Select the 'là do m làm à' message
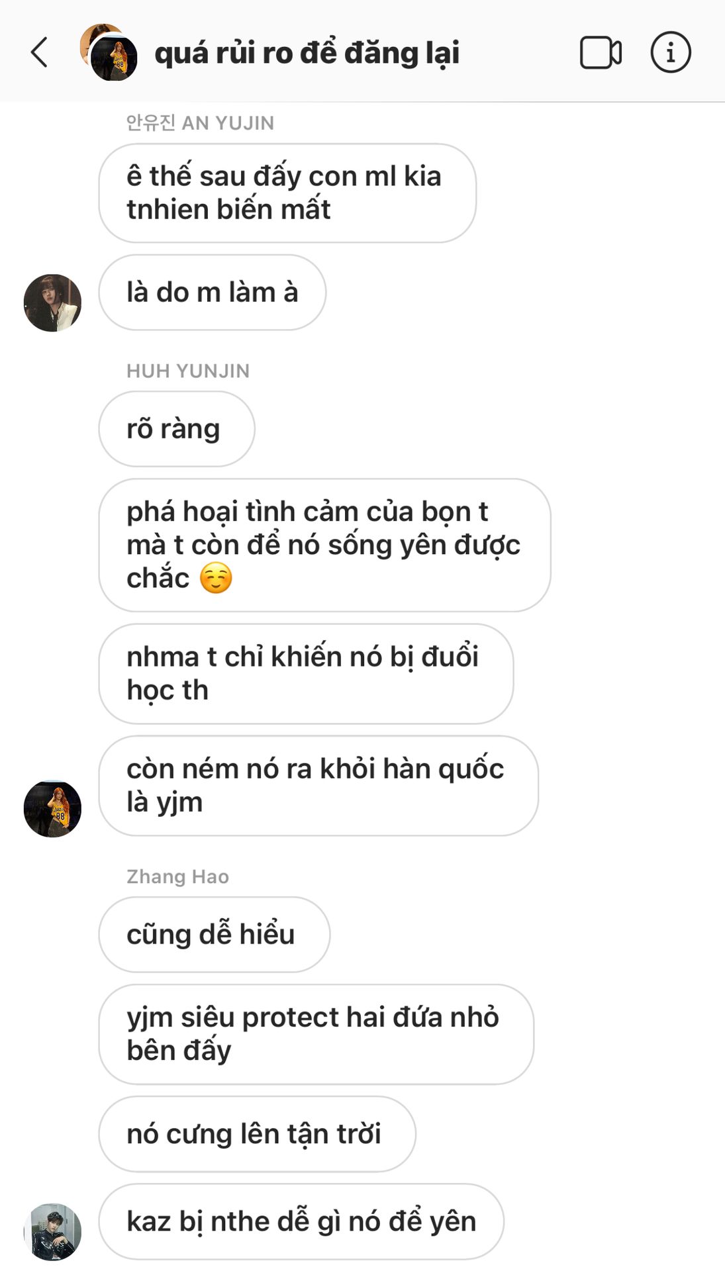Screen dimensions: 725x1271 click(x=212, y=293)
